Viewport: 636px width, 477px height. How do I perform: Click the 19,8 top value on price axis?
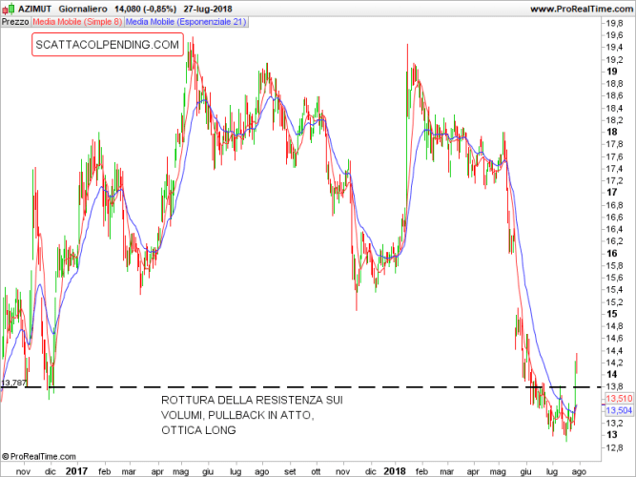614,24
